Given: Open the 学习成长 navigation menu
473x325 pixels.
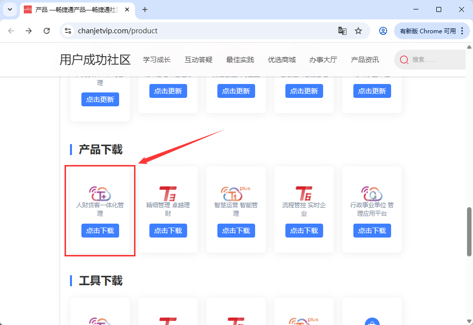Looking at the screenshot, I should 157,60.
